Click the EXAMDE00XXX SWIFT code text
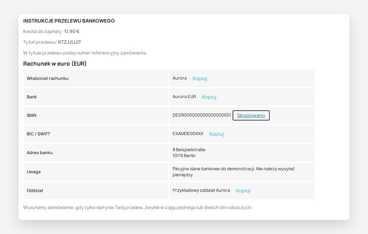368x234 pixels. pyautogui.click(x=188, y=134)
